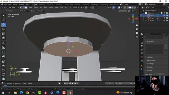The height and width of the screenshot is (95, 169).
Task: Click the viewport pan hand icon
Action: pos(137,29)
